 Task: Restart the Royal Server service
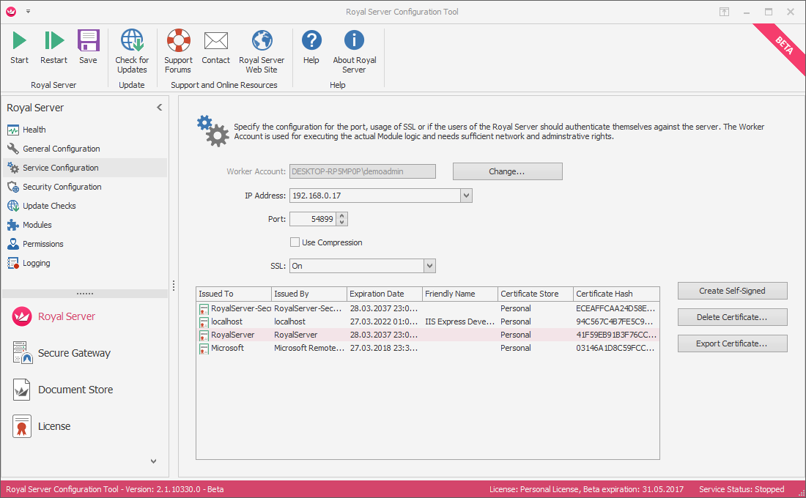(54, 47)
